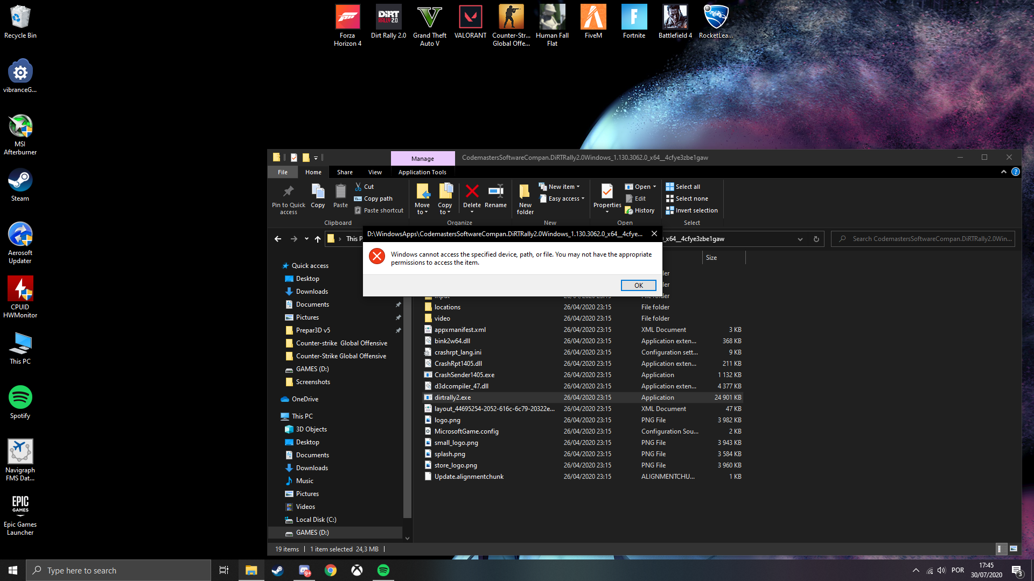Click the View tab in ribbon
Viewport: 1034px width, 581px height.
375,172
